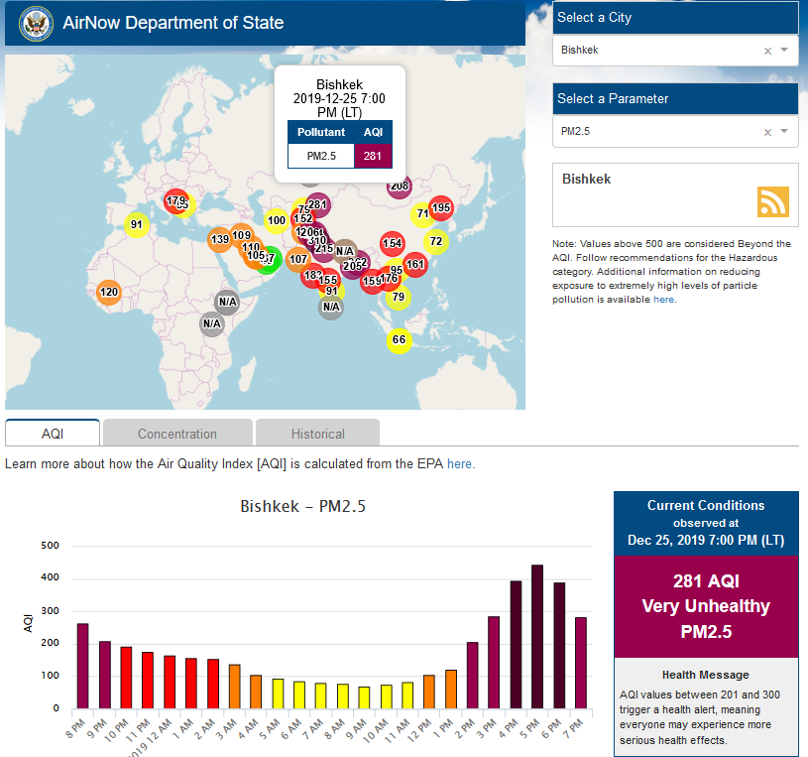The width and height of the screenshot is (808, 757).
Task: Switch to the Concentration tab
Action: (177, 434)
